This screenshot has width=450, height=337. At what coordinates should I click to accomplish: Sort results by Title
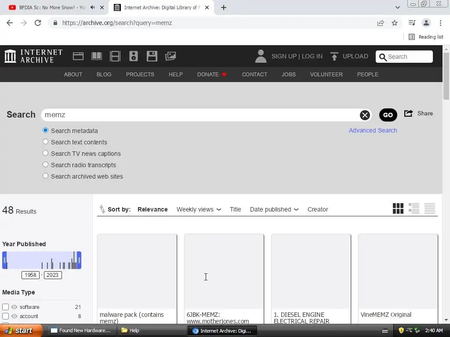236,209
